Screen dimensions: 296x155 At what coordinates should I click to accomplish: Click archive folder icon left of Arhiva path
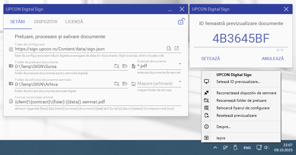point(11,84)
